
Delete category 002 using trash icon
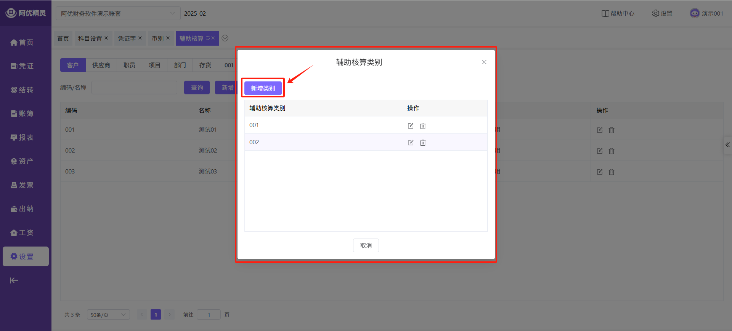tap(422, 143)
